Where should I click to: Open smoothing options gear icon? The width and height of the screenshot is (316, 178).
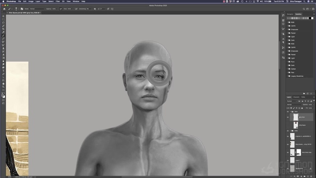95,9
